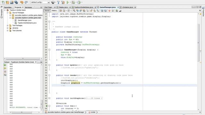This screenshot has width=205, height=115.
Task: Click the Next Bookmark icon
Action: (x=94, y=11)
